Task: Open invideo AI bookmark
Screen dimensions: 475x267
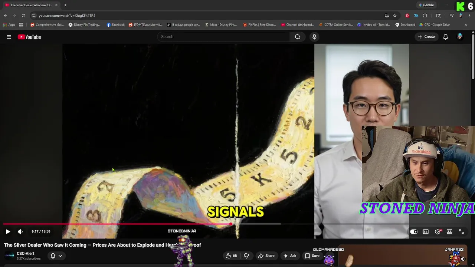Action: (374, 25)
